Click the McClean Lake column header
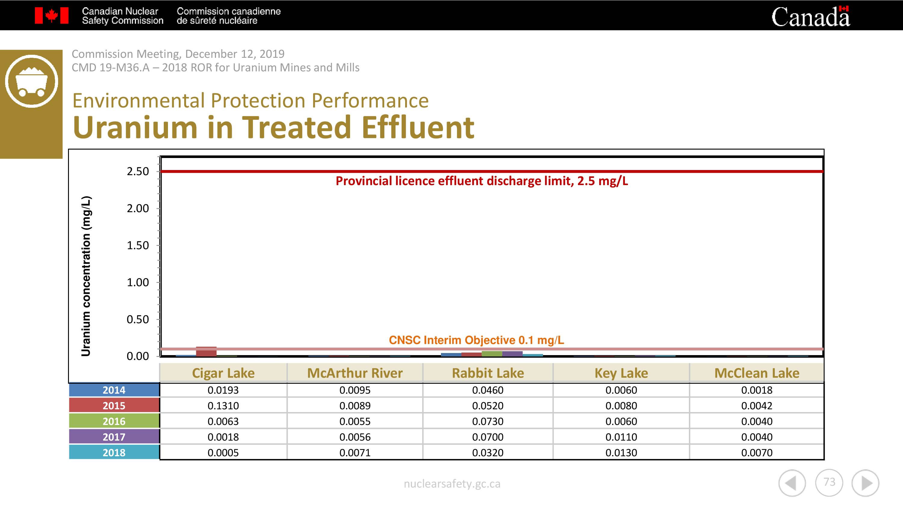The width and height of the screenshot is (903, 508). (x=757, y=373)
